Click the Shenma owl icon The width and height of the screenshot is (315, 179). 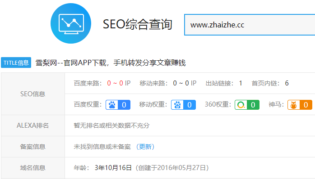point(294,105)
